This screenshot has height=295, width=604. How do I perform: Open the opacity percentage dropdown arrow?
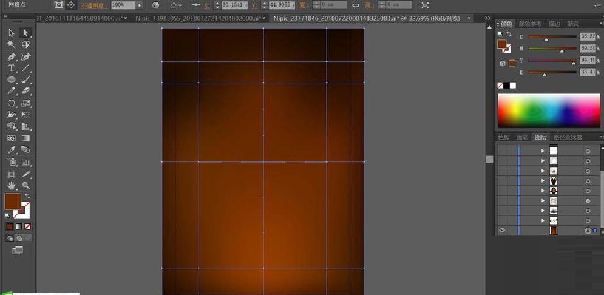[x=140, y=5]
